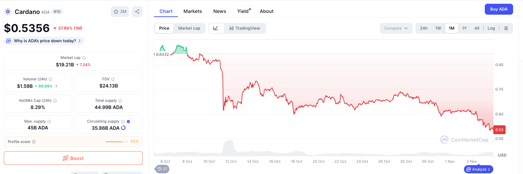Image resolution: width=523 pixels, height=174 pixels.
Task: Click the star watchlist button showing 2M
Action: tap(120, 12)
